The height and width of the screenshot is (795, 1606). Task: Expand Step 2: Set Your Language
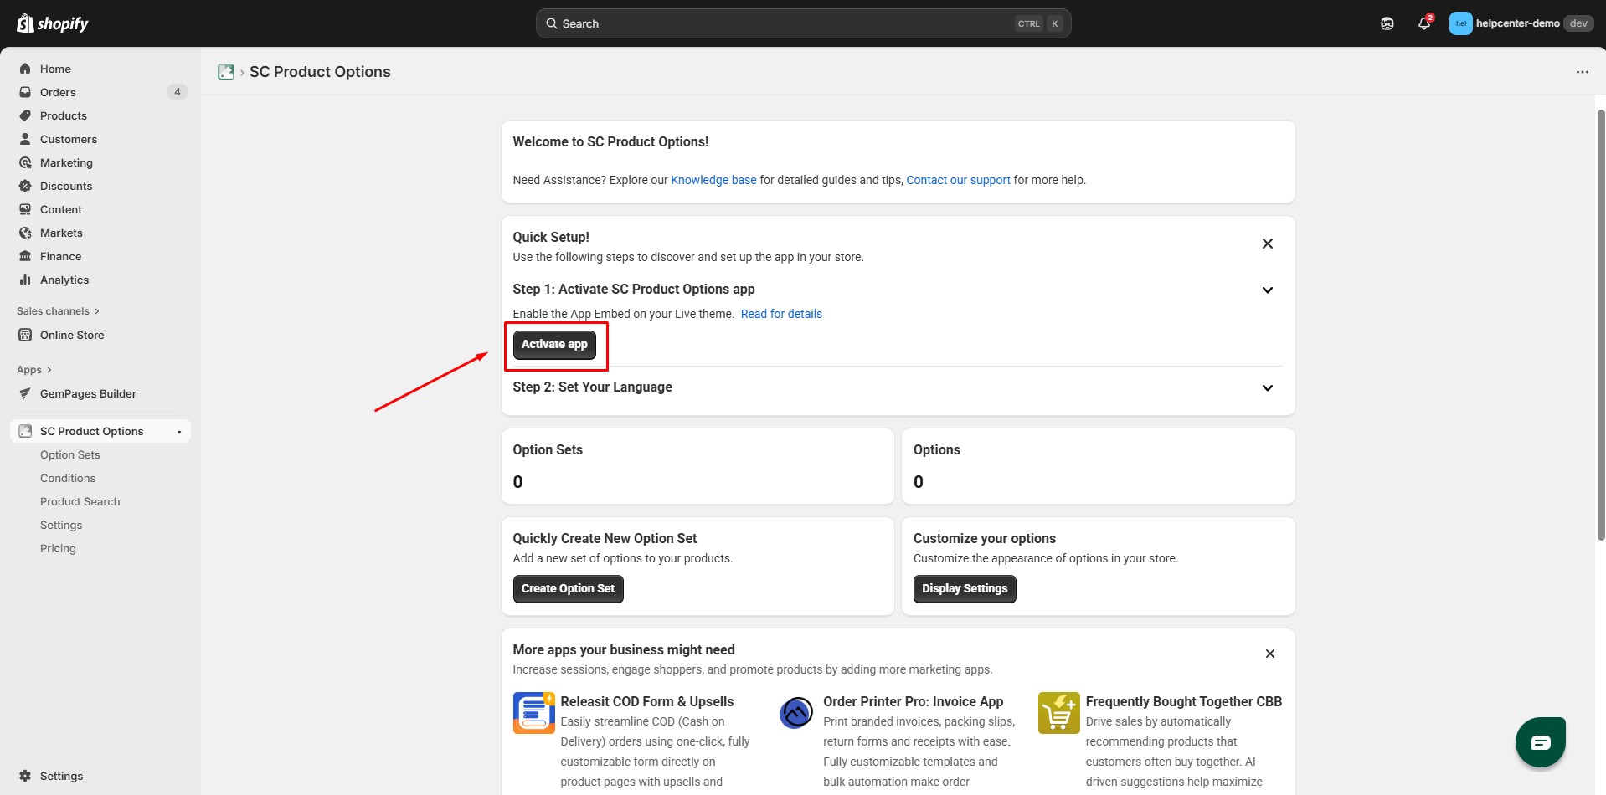[1267, 387]
